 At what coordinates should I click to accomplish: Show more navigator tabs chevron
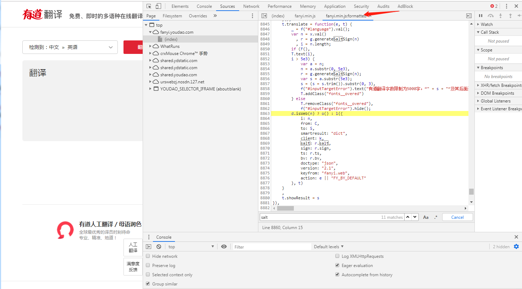click(215, 16)
